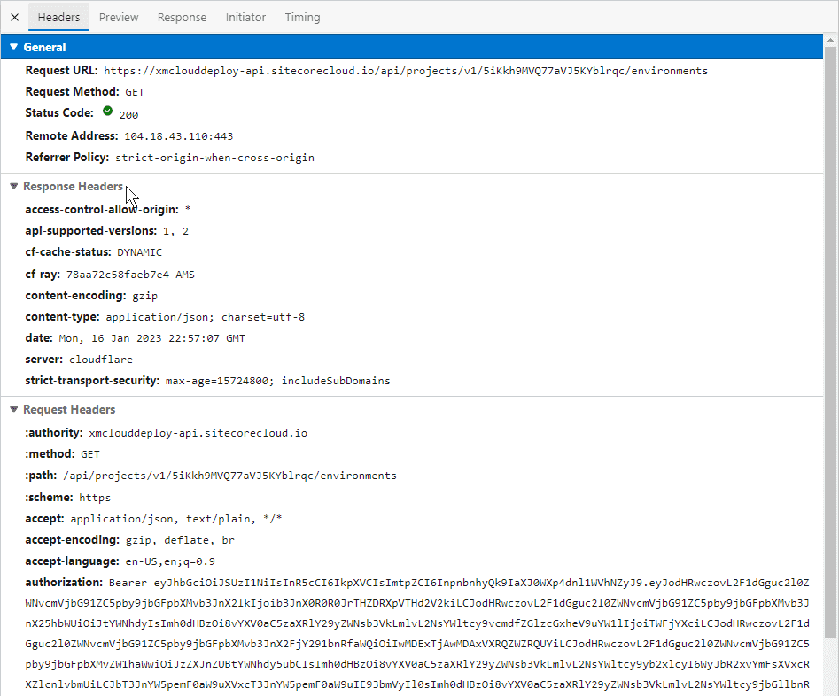Viewport: 839px width, 696px height.
Task: Switch to the Preview tab
Action: (119, 17)
